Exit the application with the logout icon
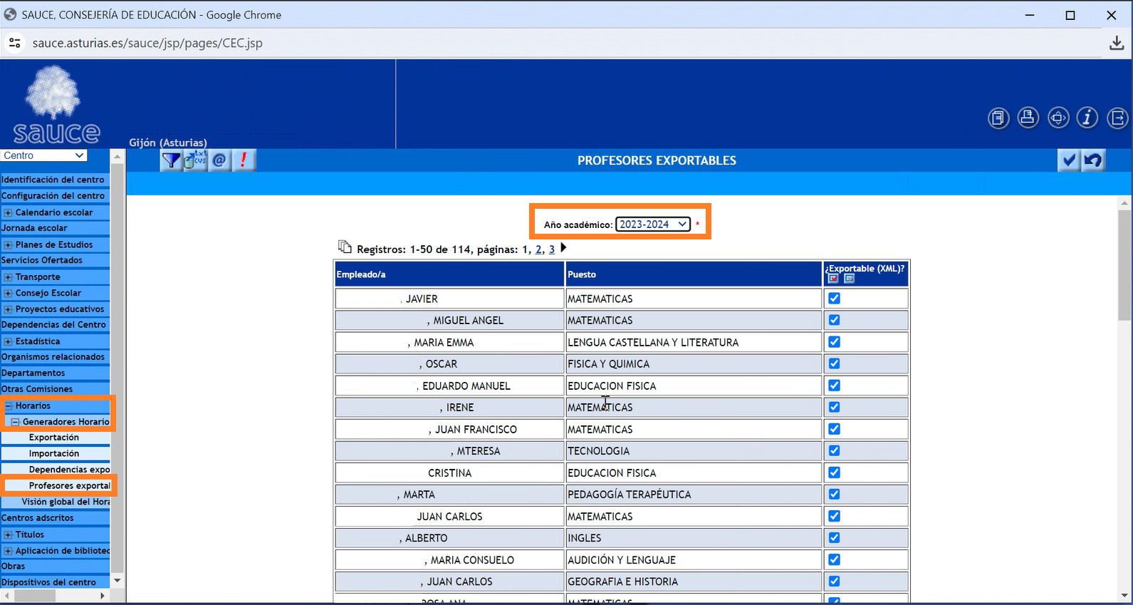Viewport: 1133px width, 605px height. tap(1118, 118)
